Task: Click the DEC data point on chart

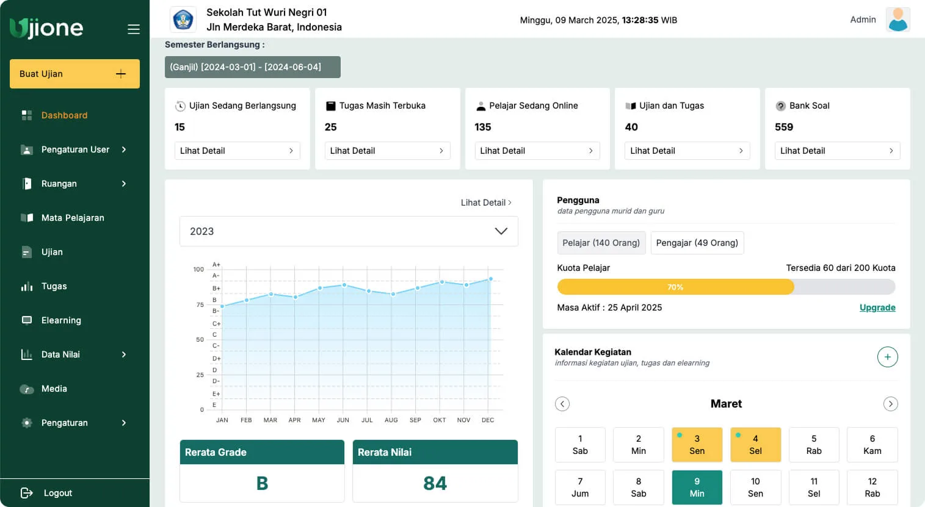Action: pyautogui.click(x=490, y=279)
